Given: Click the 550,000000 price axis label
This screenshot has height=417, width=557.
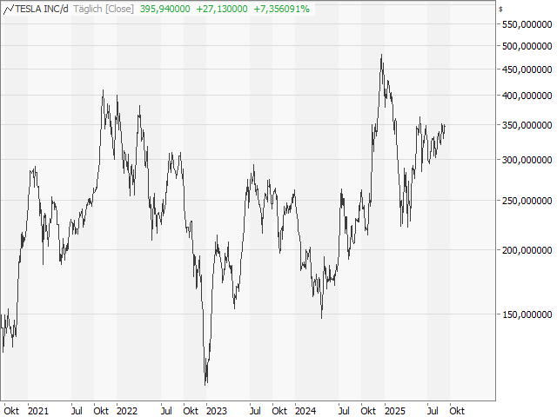Looking at the screenshot, I should point(527,24).
